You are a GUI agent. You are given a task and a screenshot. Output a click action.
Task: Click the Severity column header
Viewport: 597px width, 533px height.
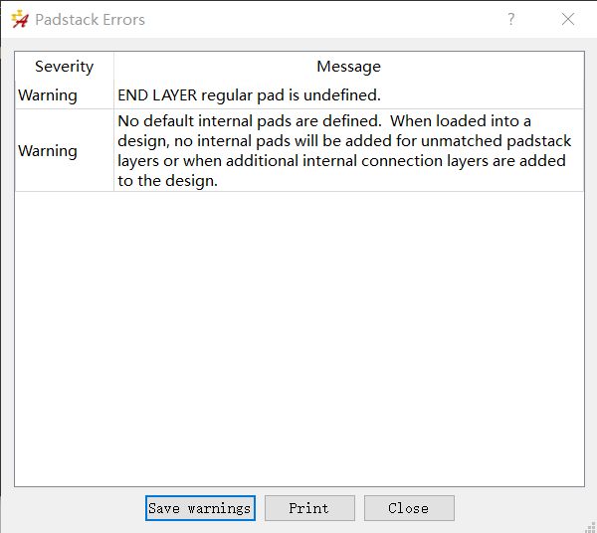pyautogui.click(x=65, y=67)
